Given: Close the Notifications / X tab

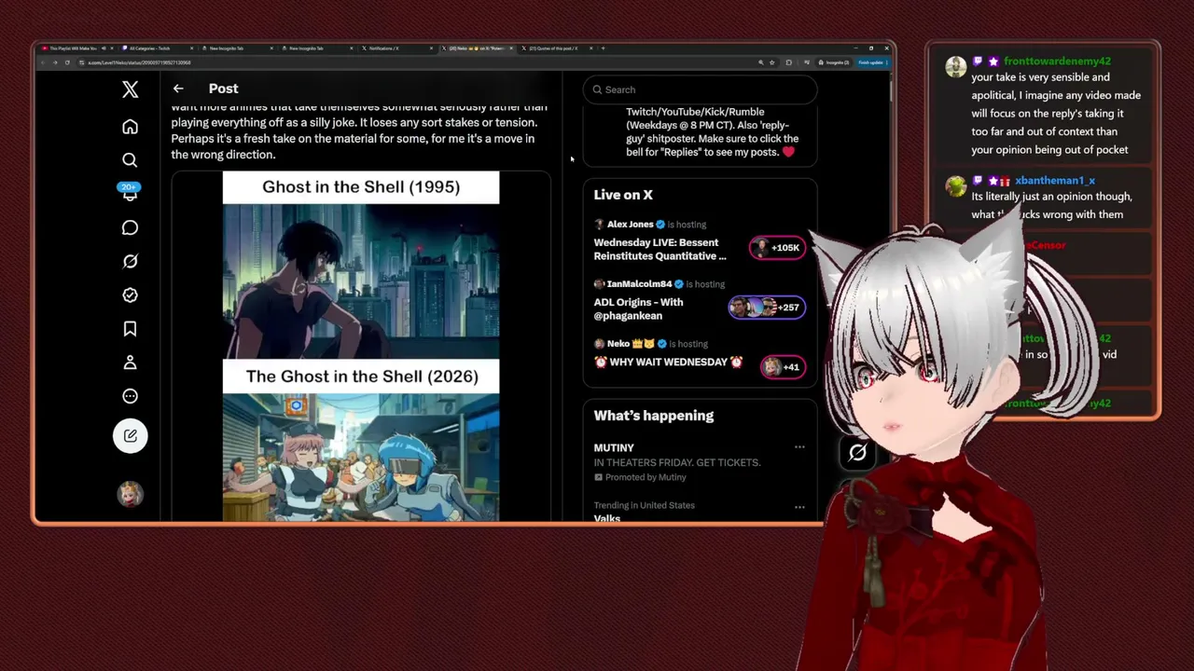Looking at the screenshot, I should tap(431, 48).
